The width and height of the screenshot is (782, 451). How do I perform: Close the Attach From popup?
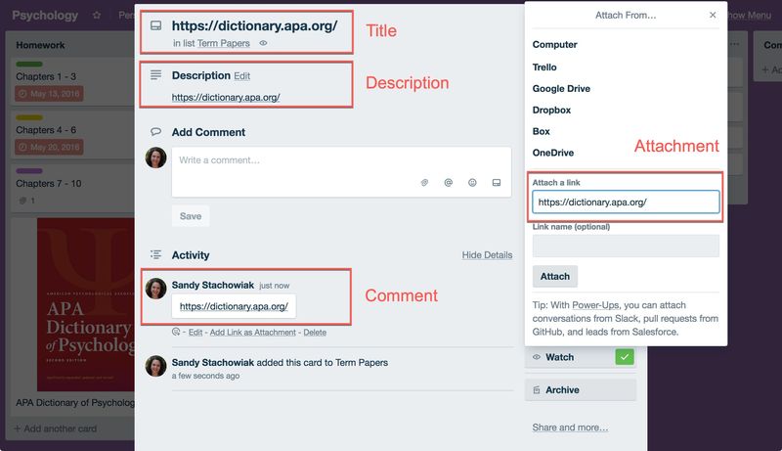(713, 15)
